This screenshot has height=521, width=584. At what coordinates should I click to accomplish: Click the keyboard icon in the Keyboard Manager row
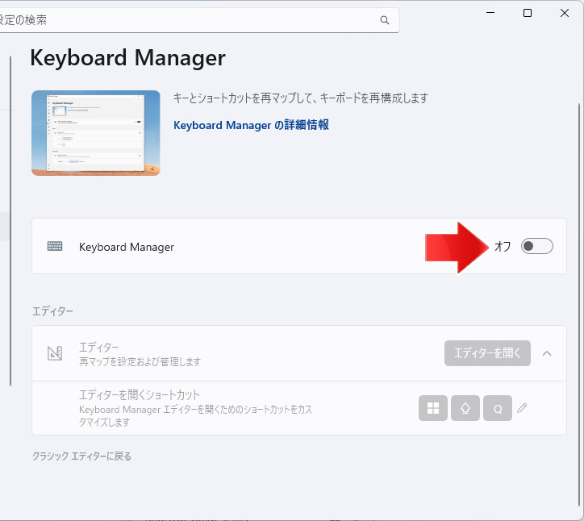(x=55, y=246)
